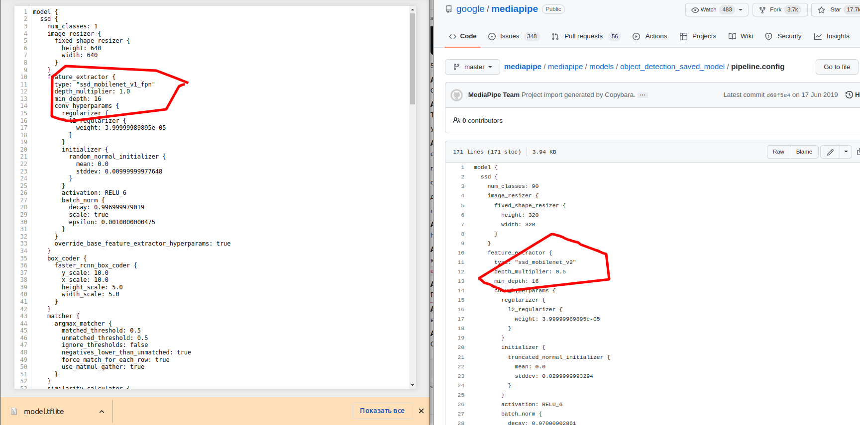The height and width of the screenshot is (425, 860).
Task: Click 'activation: RELU_6' line in left editor
Action: [x=94, y=193]
